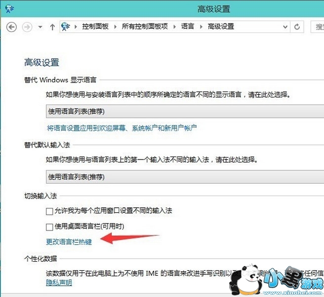
Task: Select 语言 in the breadcrumb path
Action: point(188,27)
